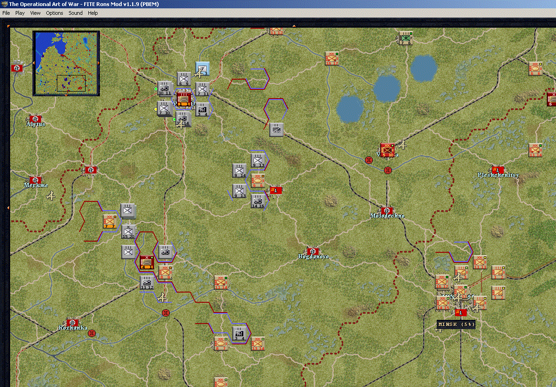Click bridge marker on river north of Molodechno
The image size is (556, 387).
388,170
